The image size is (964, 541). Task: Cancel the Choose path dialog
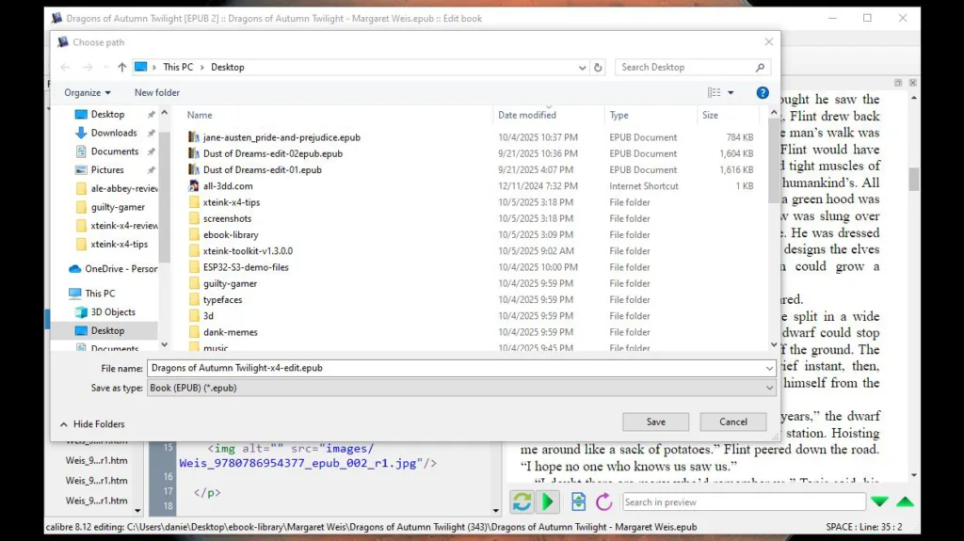(732, 422)
